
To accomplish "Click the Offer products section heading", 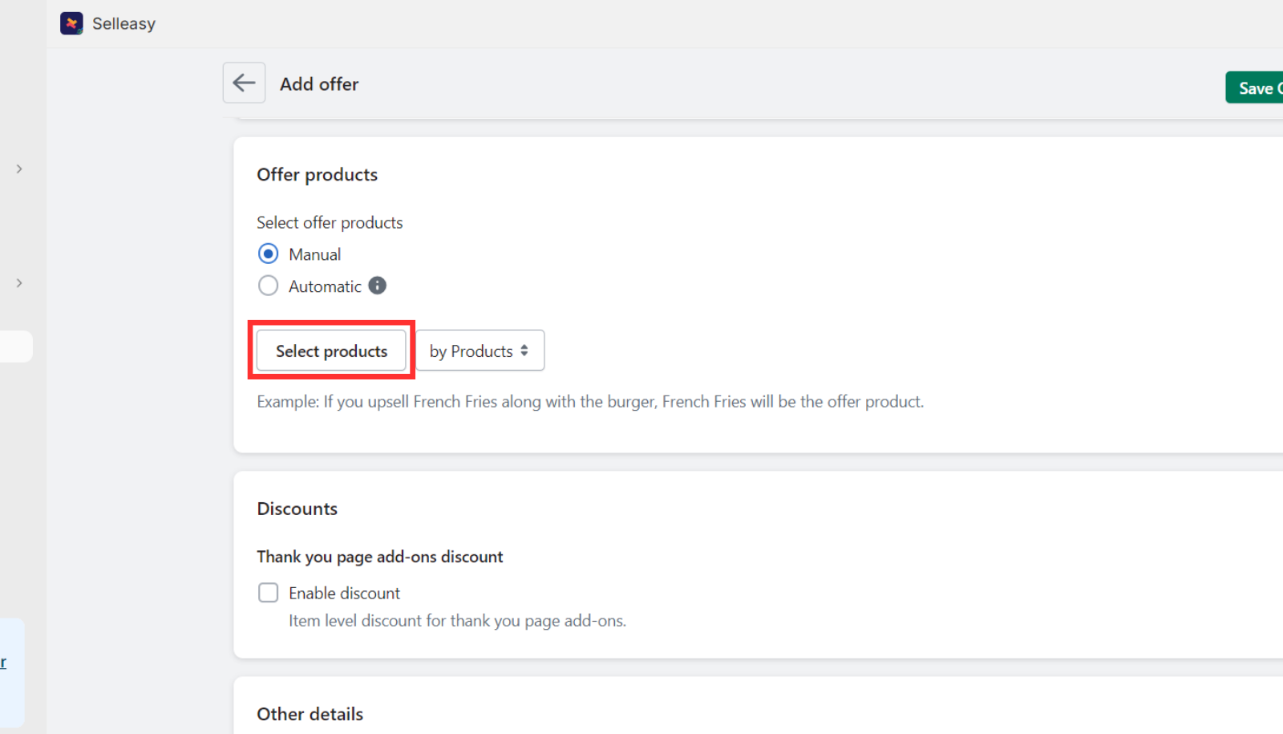I will pyautogui.click(x=317, y=174).
